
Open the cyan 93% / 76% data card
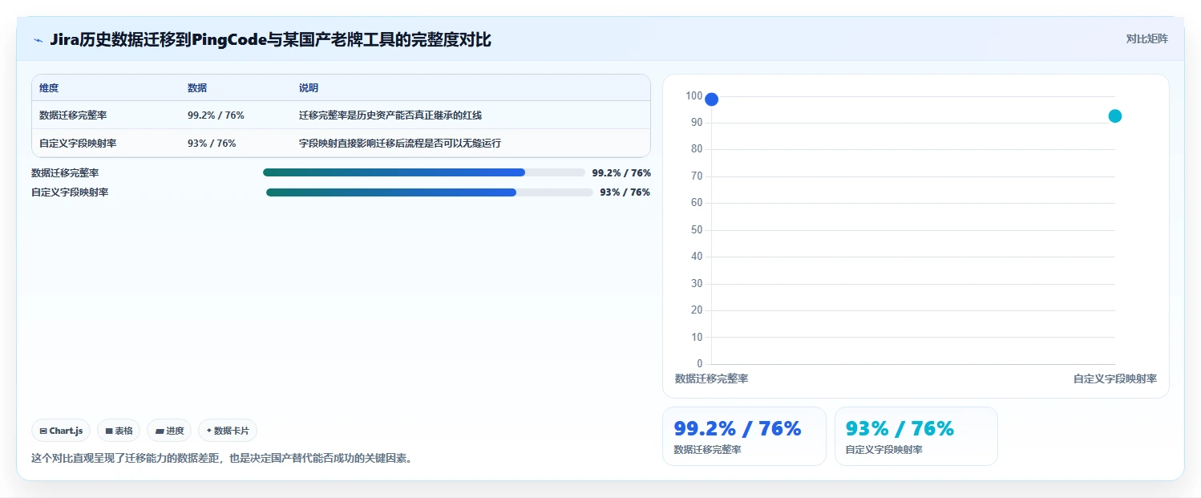(916, 436)
